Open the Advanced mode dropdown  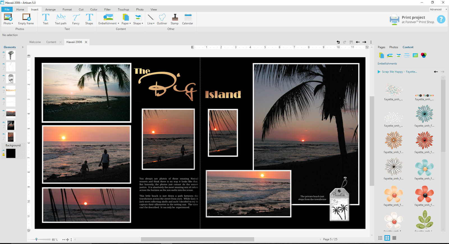438,9
